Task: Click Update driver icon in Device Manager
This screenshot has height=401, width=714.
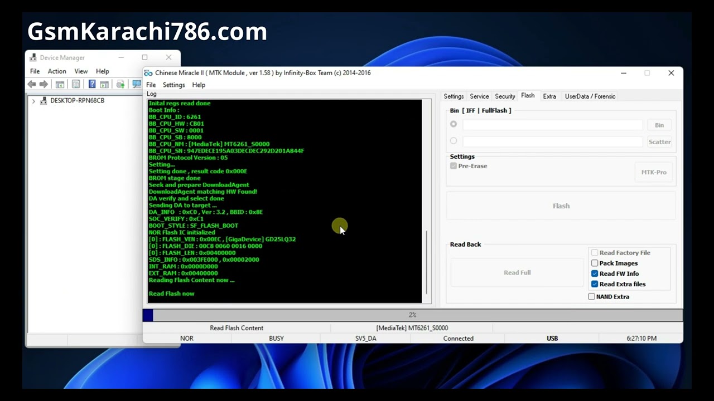Action: tap(120, 84)
